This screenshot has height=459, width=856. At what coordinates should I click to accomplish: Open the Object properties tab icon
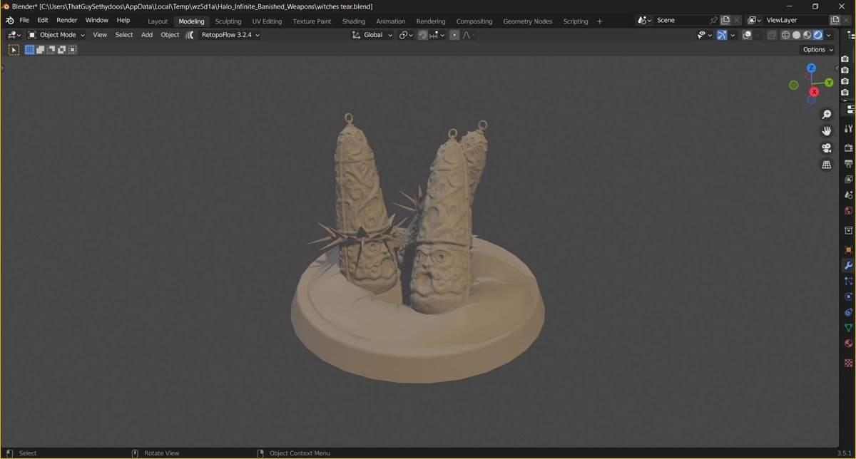point(849,249)
